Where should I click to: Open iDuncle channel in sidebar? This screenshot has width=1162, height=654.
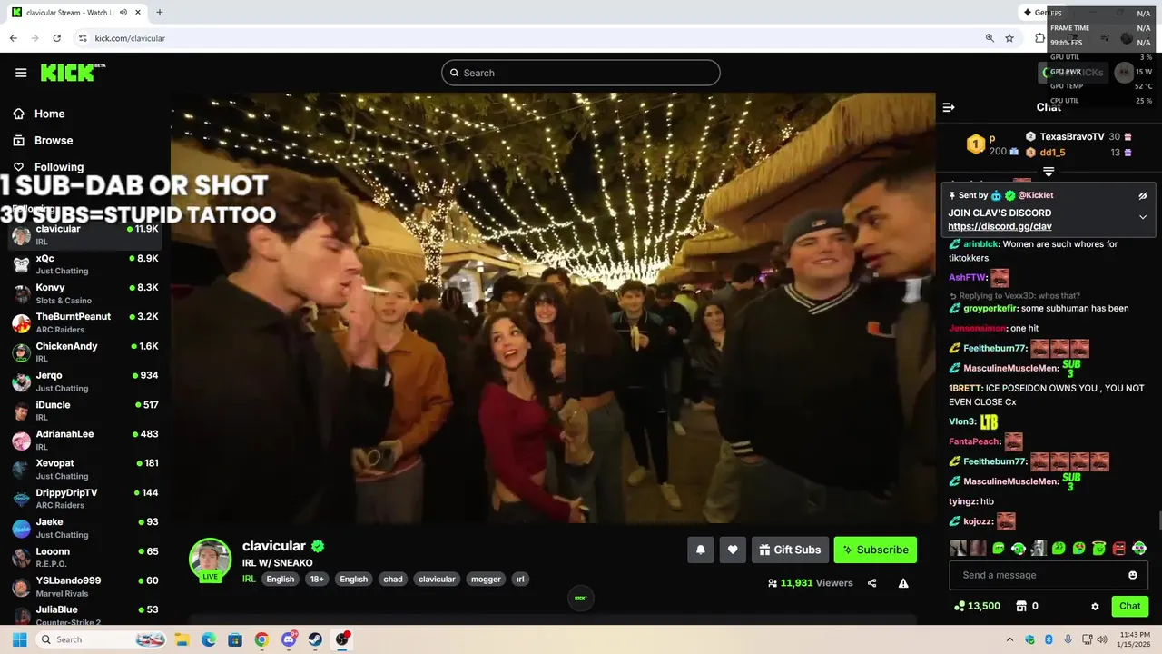pos(85,411)
